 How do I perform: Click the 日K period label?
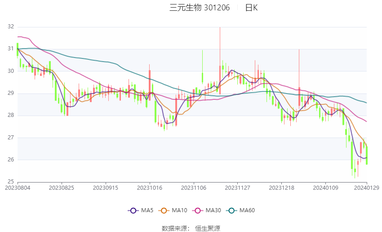pos(251,8)
